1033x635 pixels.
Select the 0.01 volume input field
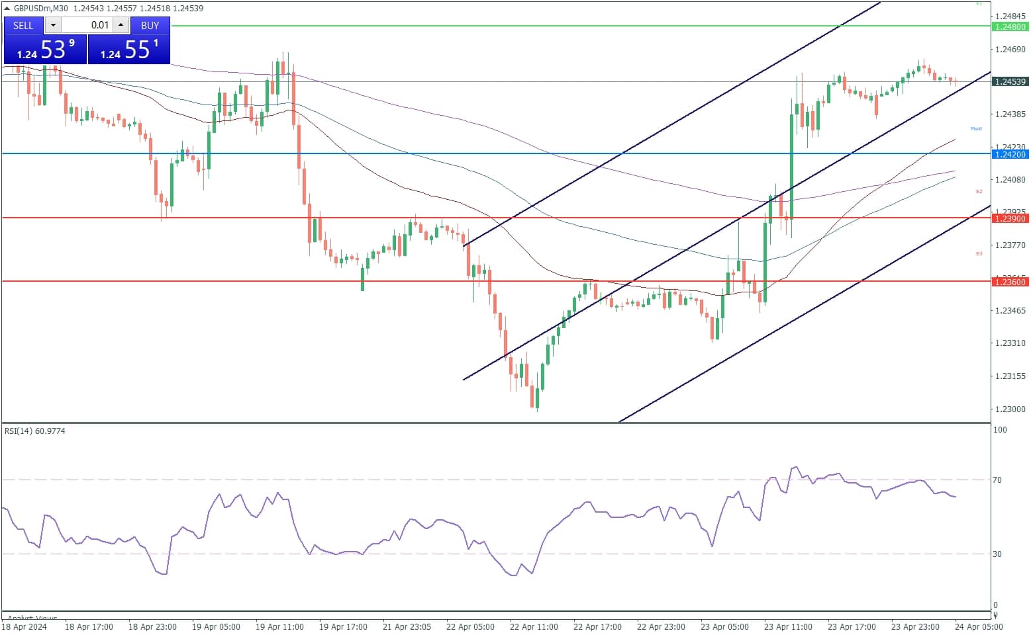coord(87,25)
